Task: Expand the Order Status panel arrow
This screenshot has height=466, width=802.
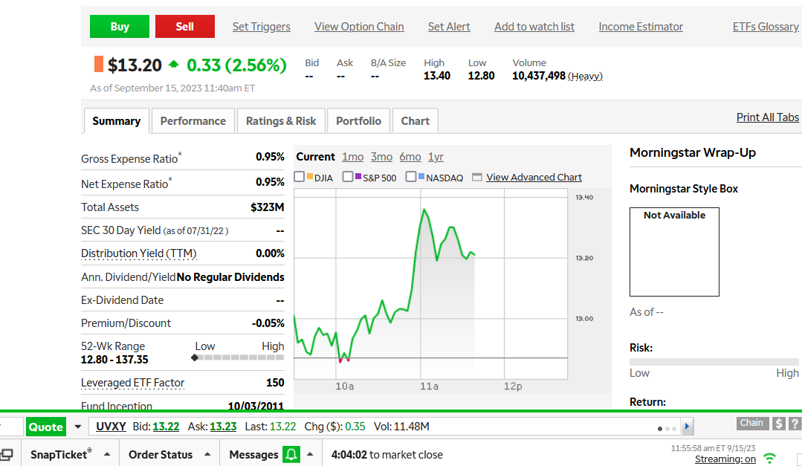Action: [207, 455]
